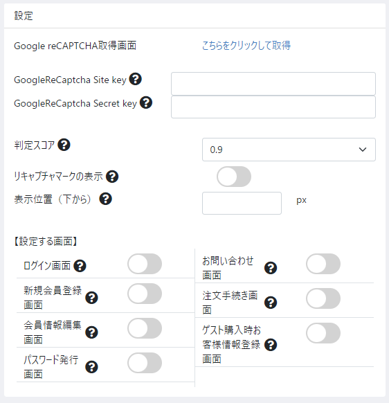Show help for パスワード発行画面
The image size is (389, 403).
92,367
